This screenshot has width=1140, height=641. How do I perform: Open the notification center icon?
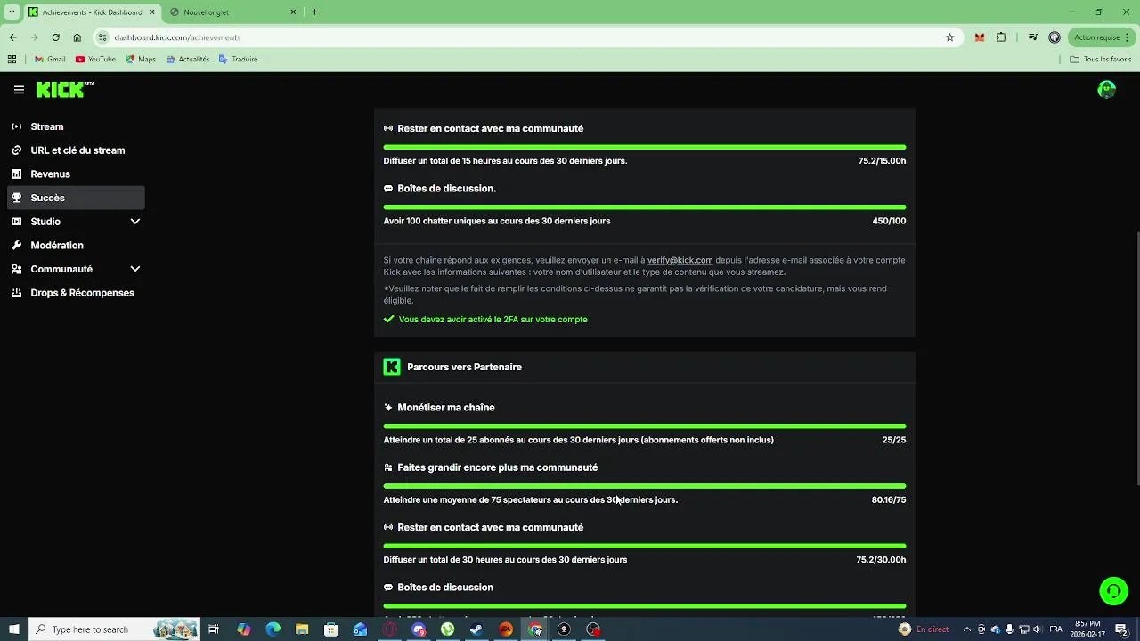1122,629
